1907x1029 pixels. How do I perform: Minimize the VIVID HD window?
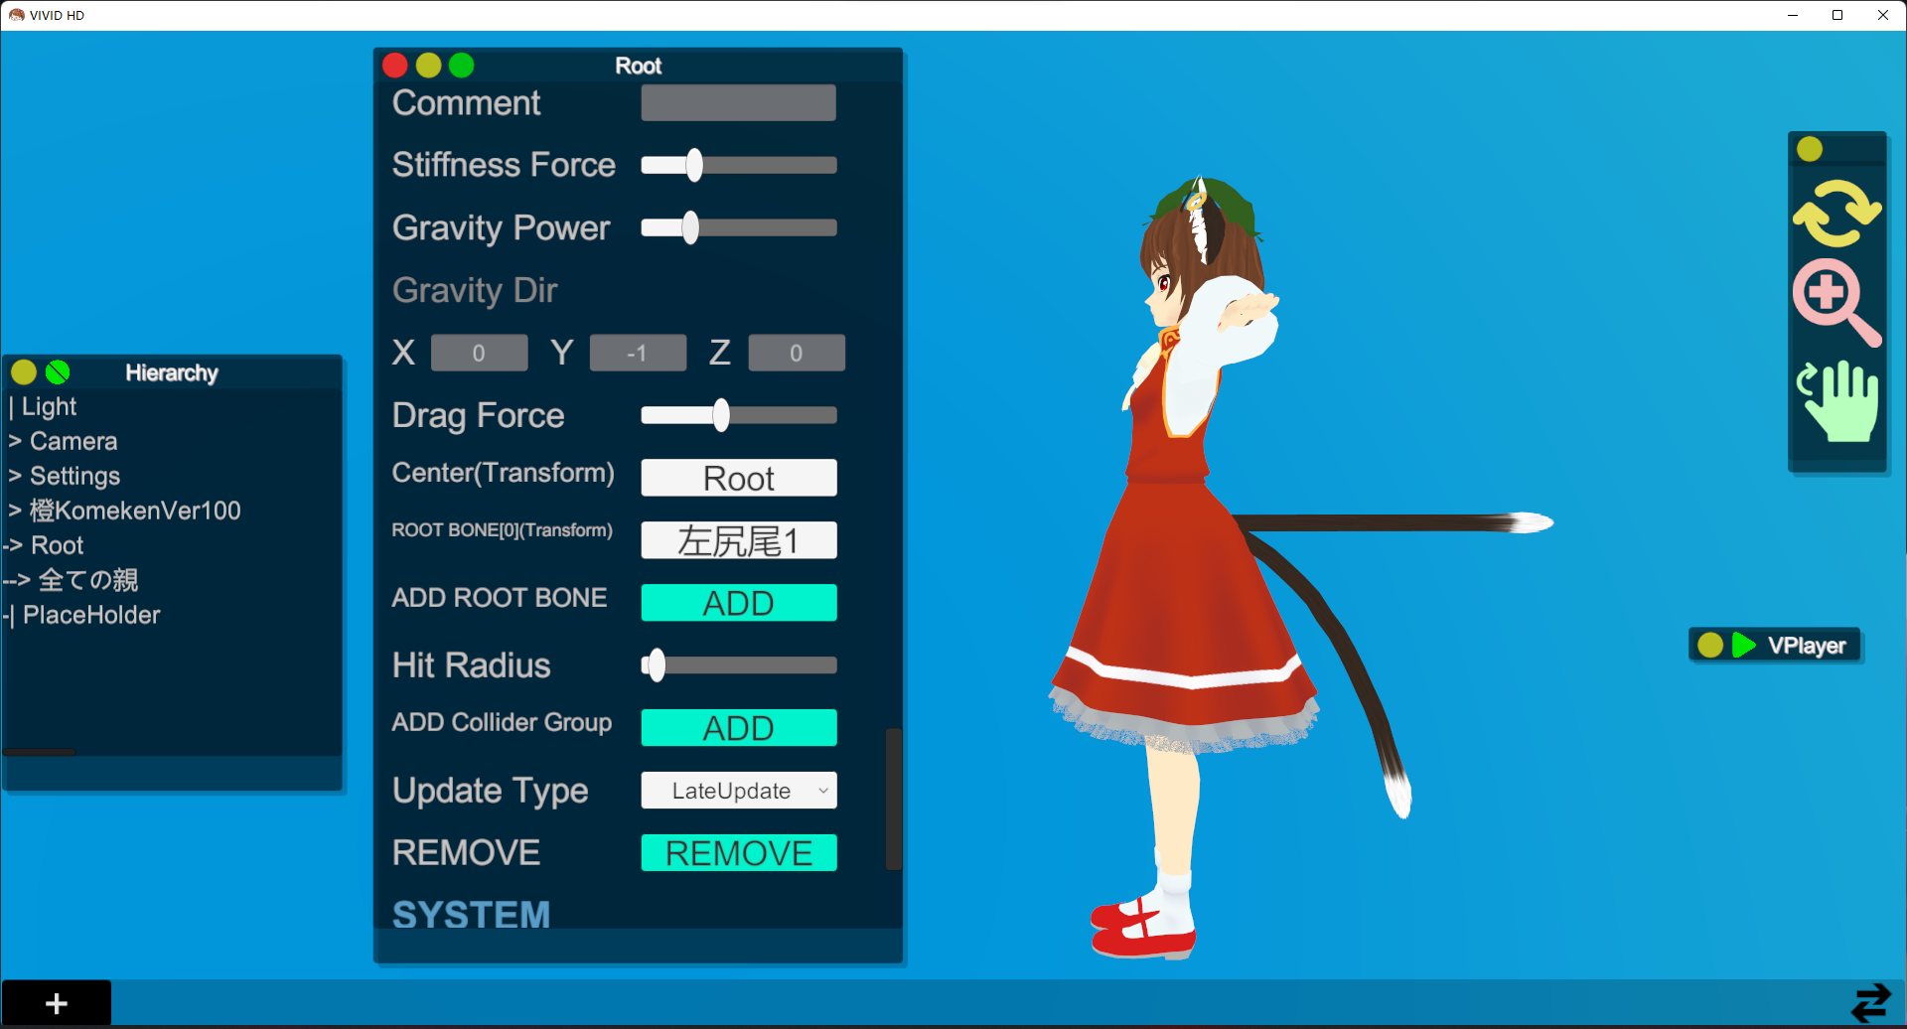click(x=1793, y=15)
